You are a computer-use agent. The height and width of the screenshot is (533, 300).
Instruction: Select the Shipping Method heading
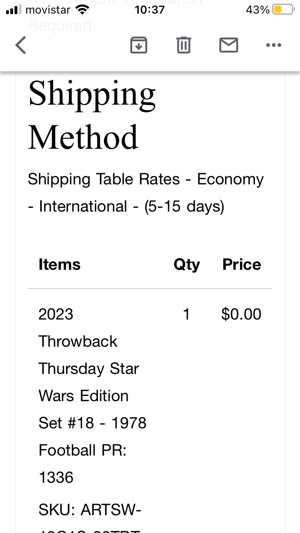click(x=92, y=115)
